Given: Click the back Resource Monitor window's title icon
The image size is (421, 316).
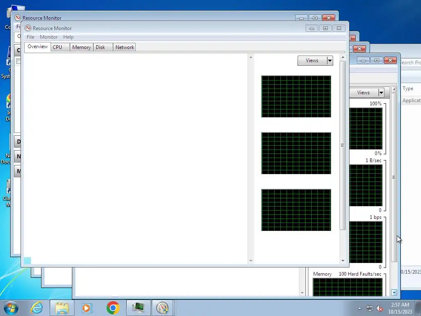Looking at the screenshot, I should [18, 18].
